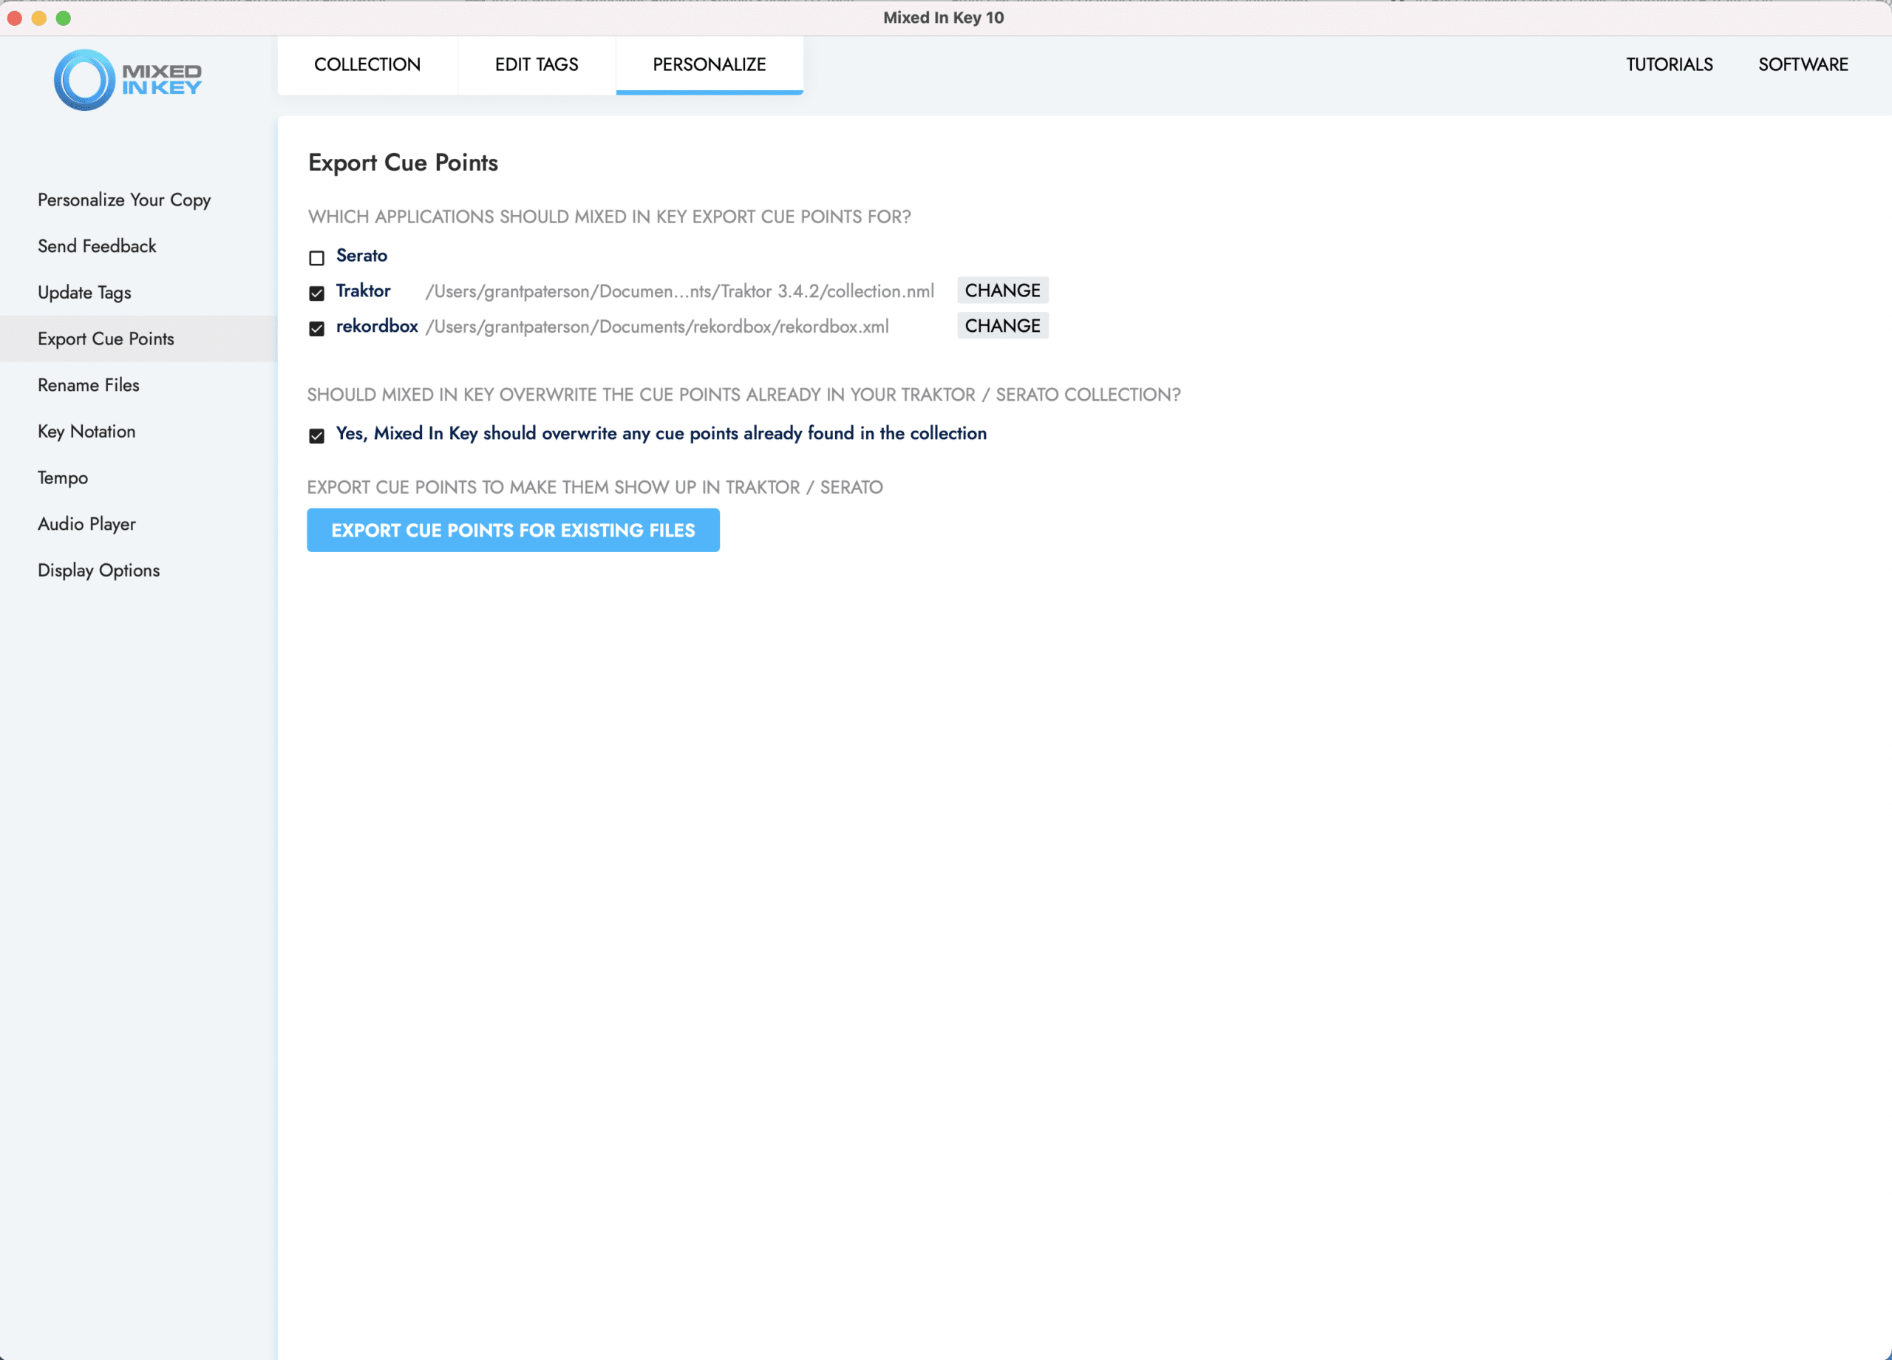Click the 'Yes, Mixed In Key should overwrite' label

661,433
